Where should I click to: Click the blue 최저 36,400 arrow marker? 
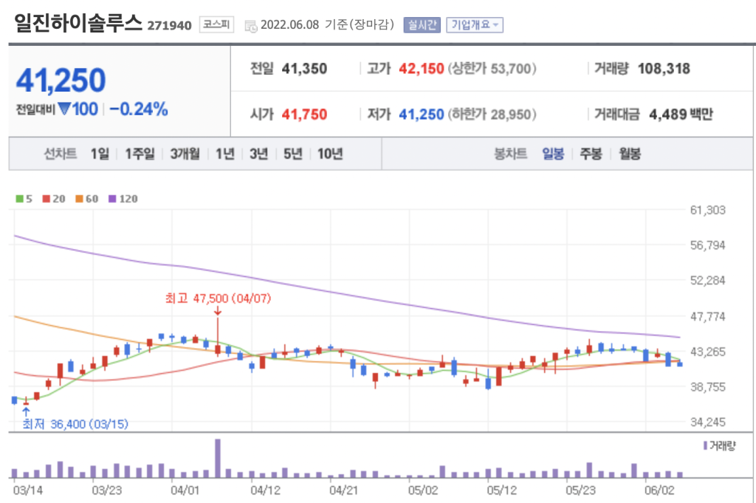[26, 411]
